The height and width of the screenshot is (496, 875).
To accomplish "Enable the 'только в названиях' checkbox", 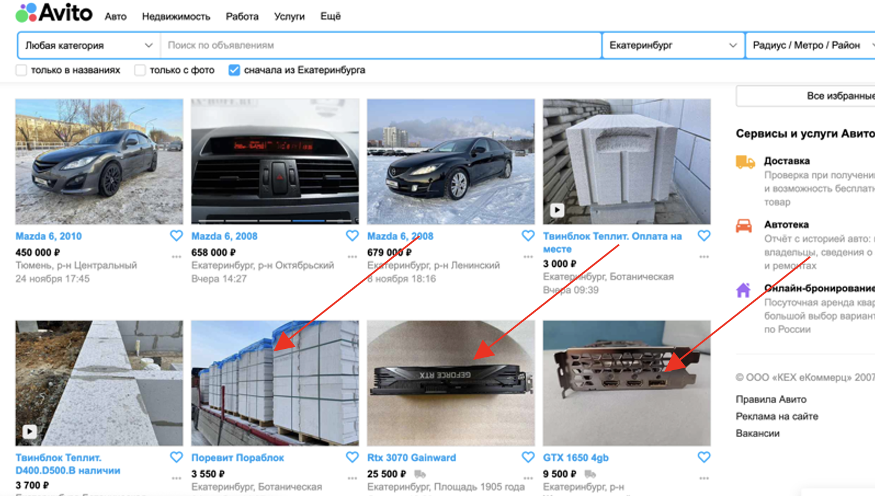I will pyautogui.click(x=21, y=70).
